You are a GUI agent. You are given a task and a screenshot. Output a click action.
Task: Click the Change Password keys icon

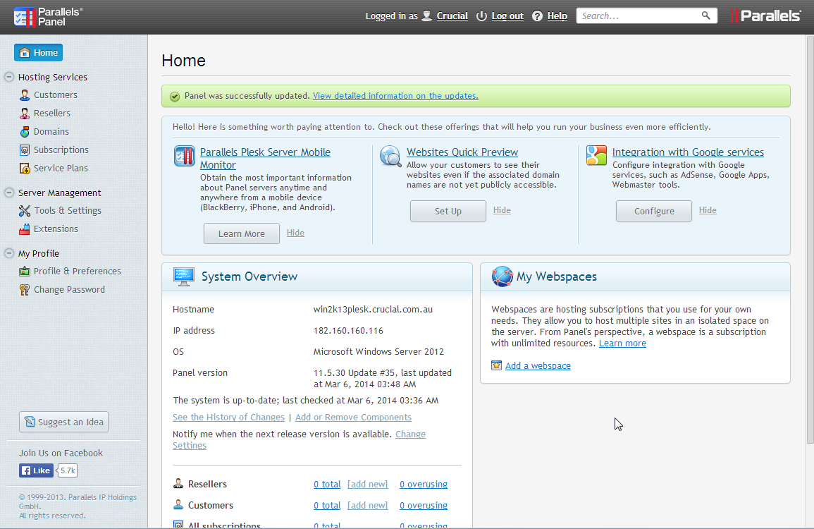(x=25, y=290)
